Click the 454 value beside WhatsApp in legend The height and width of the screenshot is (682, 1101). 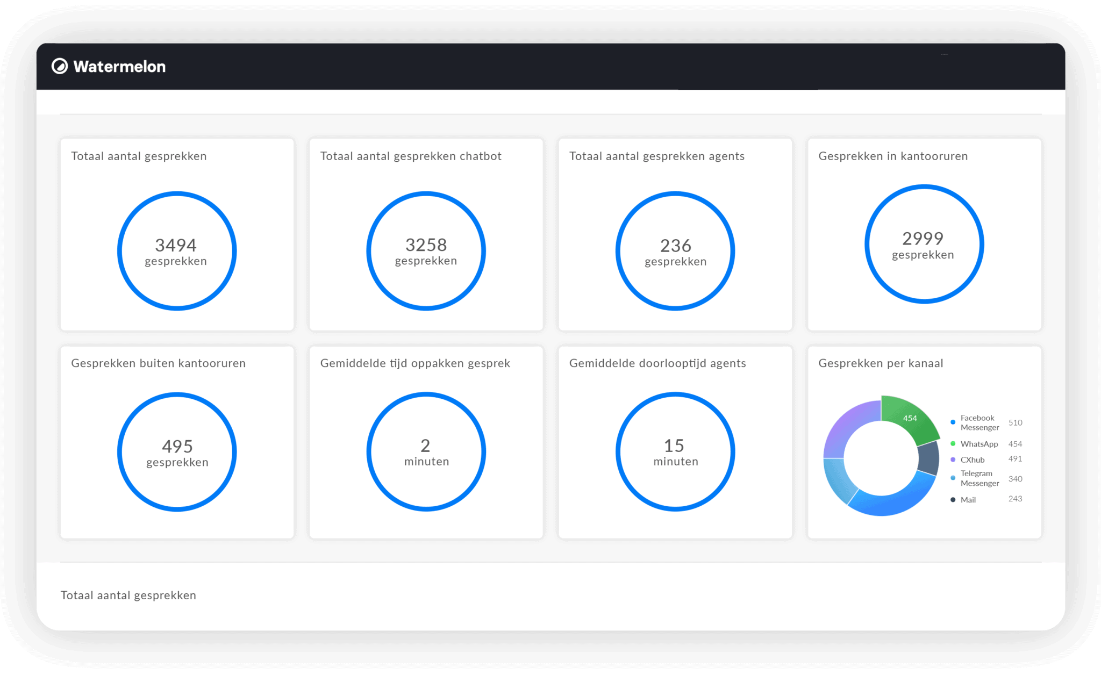[1015, 444]
